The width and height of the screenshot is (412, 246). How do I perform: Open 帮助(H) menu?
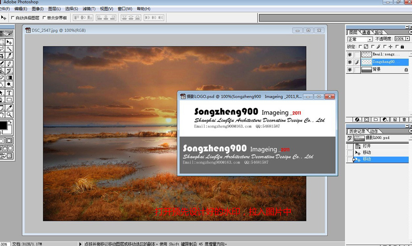[x=143, y=9]
